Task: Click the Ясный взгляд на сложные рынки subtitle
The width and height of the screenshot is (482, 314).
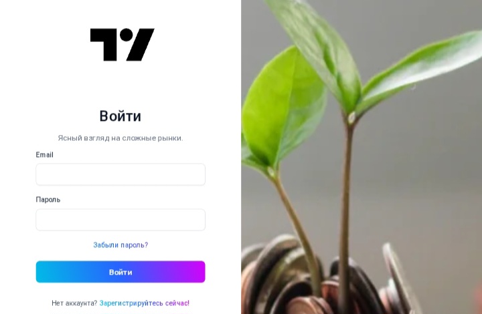Action: pyautogui.click(x=120, y=138)
